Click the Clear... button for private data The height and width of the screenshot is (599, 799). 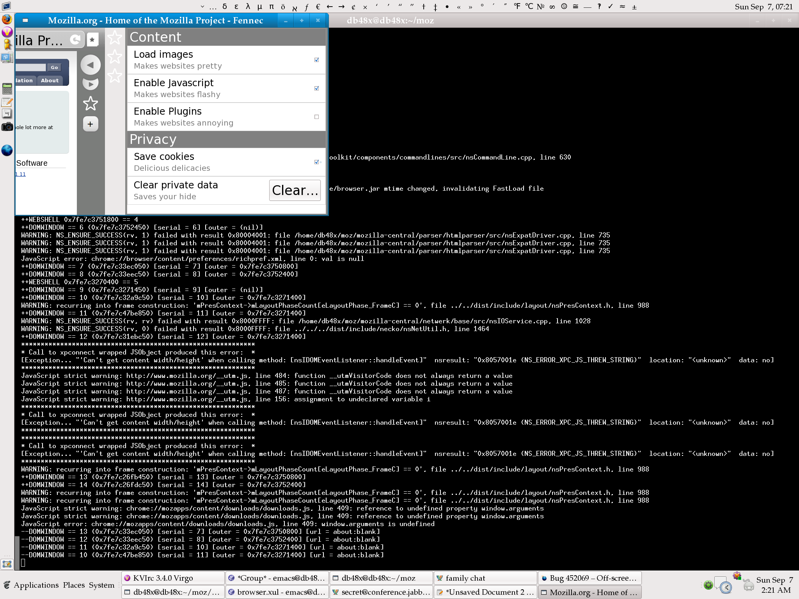coord(295,190)
